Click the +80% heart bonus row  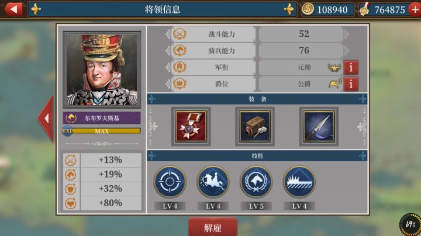102,203
